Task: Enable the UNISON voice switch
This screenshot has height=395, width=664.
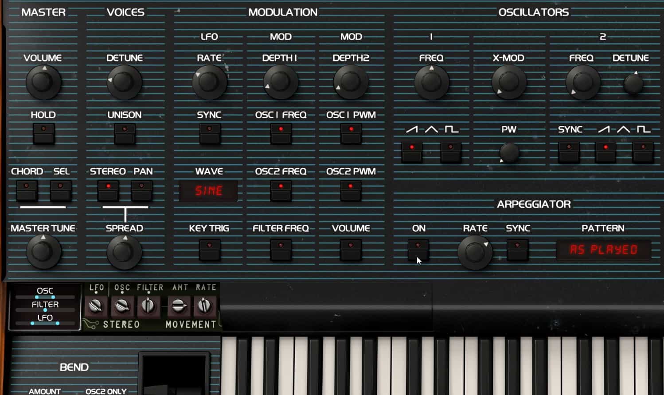Action: pos(125,134)
